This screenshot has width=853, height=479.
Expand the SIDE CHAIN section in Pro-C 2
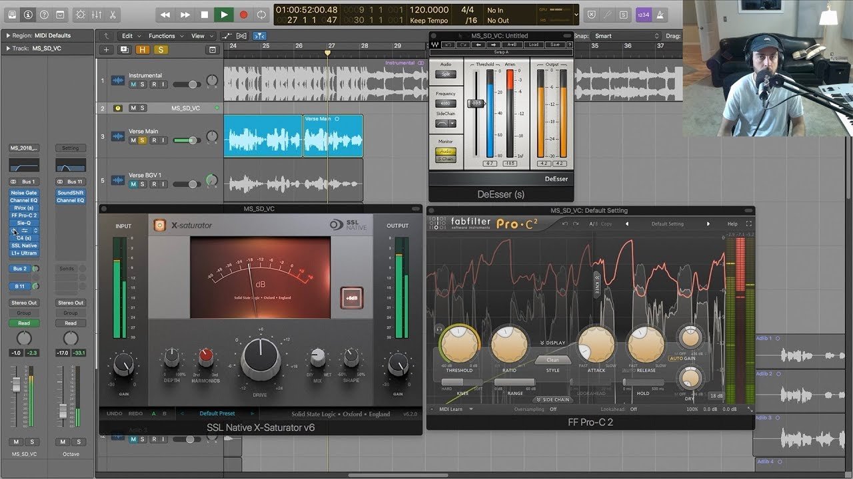pyautogui.click(x=553, y=400)
